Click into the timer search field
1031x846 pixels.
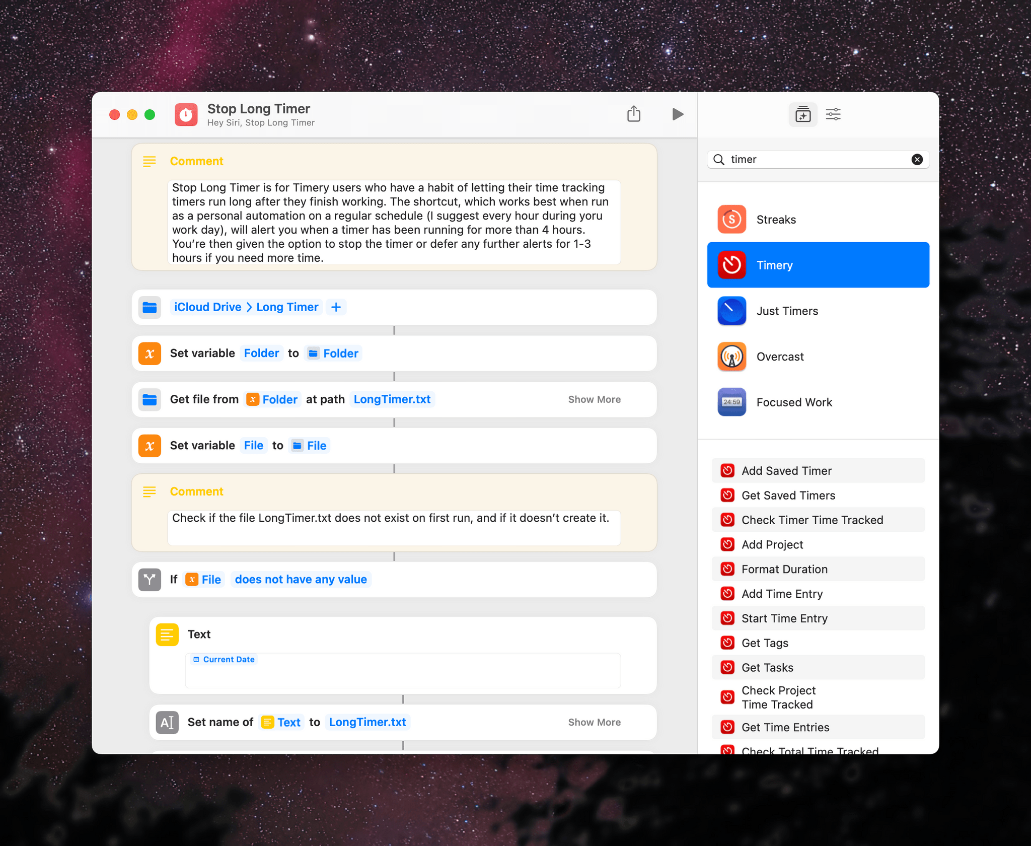click(818, 160)
